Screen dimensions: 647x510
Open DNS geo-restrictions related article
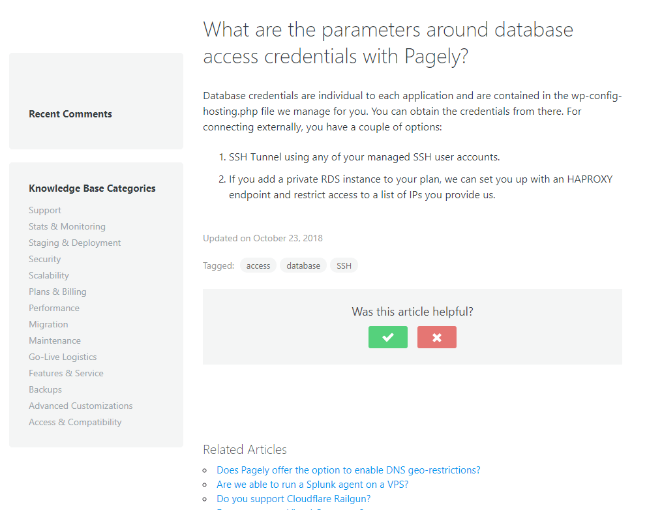click(x=348, y=470)
